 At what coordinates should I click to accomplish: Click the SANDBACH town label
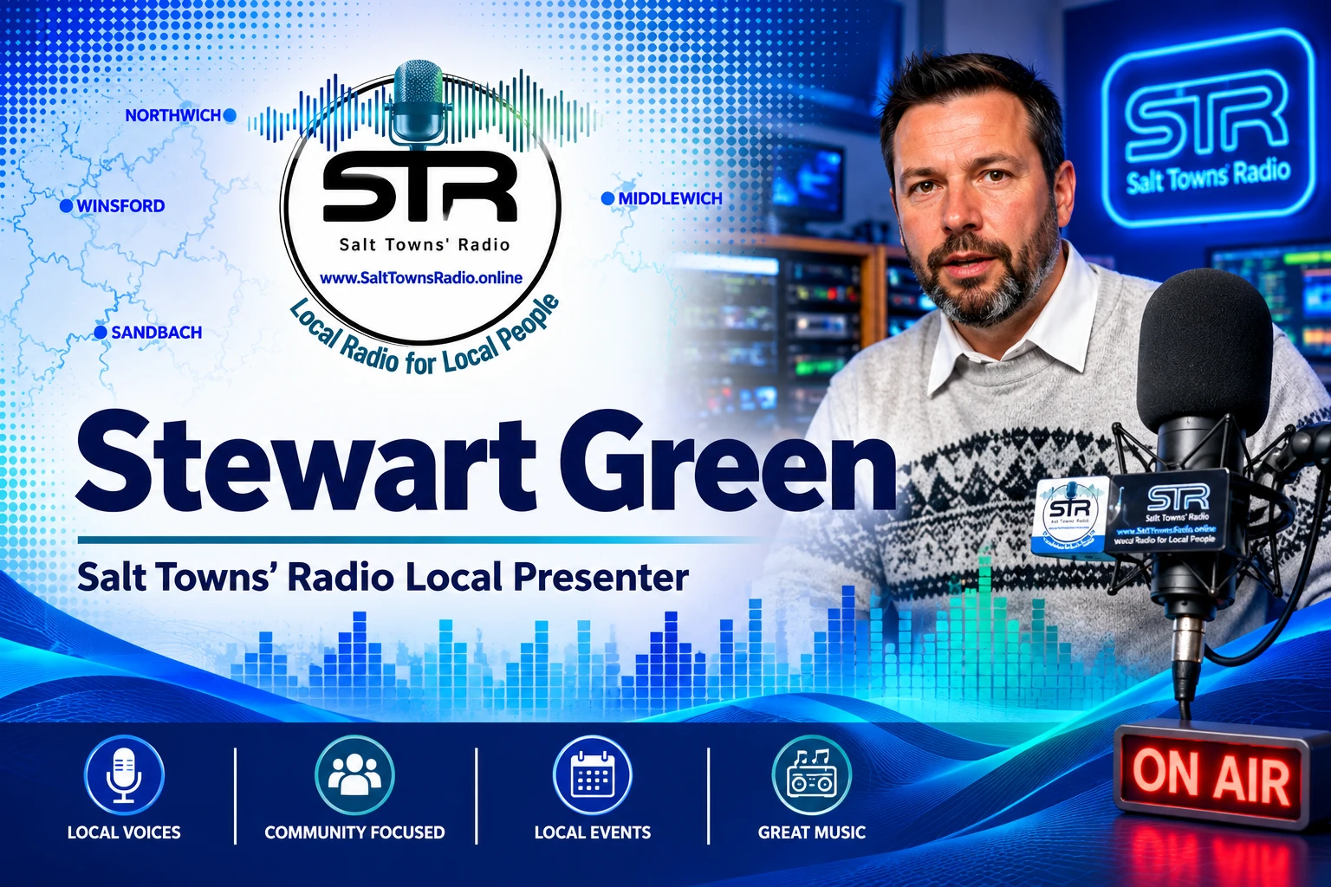pyautogui.click(x=157, y=333)
